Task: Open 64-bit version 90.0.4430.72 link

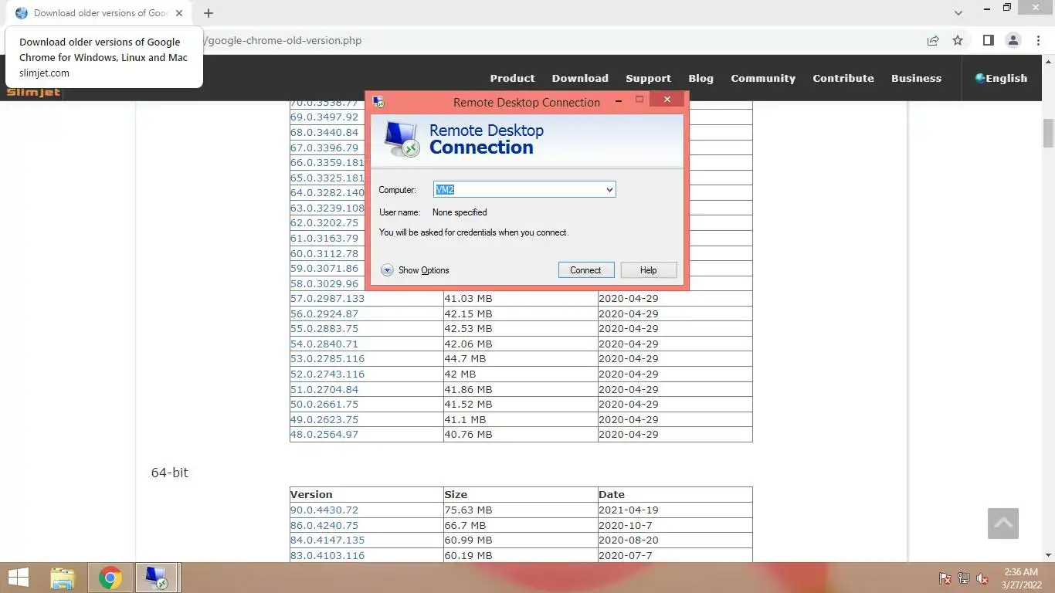Action: click(x=324, y=510)
